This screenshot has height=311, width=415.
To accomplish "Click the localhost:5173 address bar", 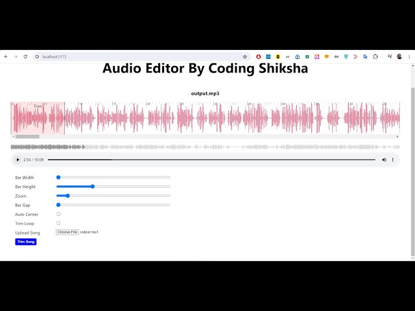I will [x=130, y=57].
